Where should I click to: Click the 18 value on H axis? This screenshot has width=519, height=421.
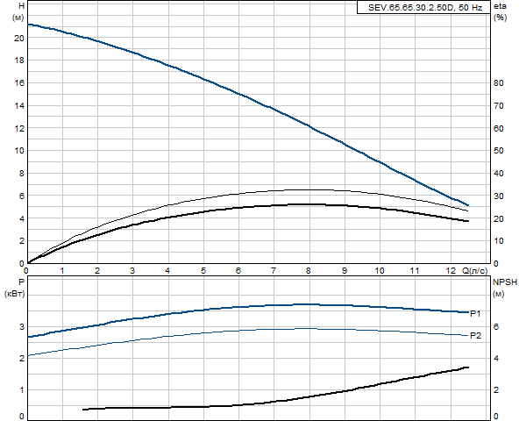(x=19, y=61)
